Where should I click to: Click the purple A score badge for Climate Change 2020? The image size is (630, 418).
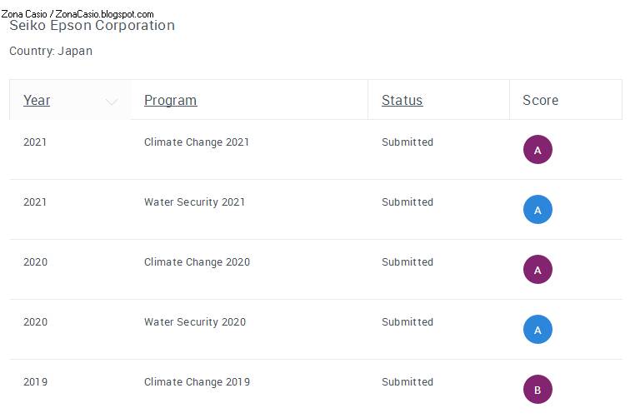coord(537,270)
